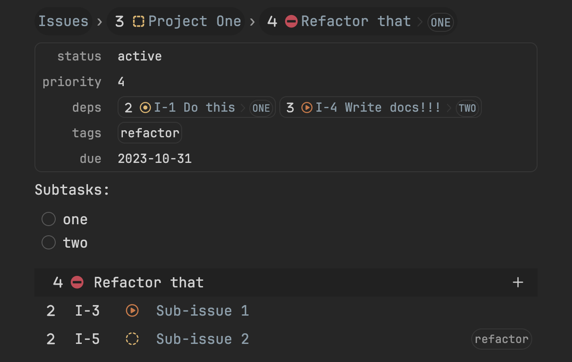Click the ONE badge on I-1 dependency
This screenshot has width=572, height=362.
261,108
